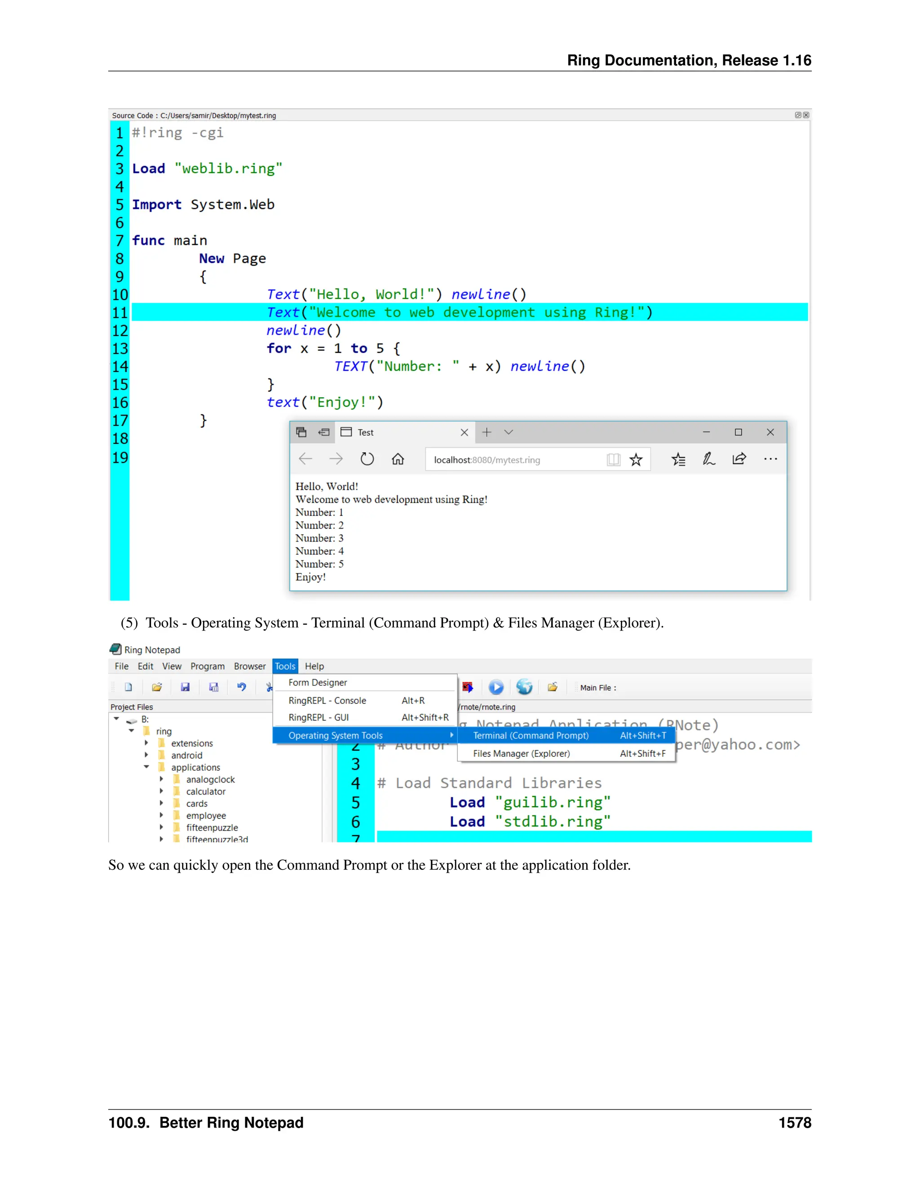The height and width of the screenshot is (1191, 920).
Task: Toggle reading view book icon
Action: click(613, 460)
